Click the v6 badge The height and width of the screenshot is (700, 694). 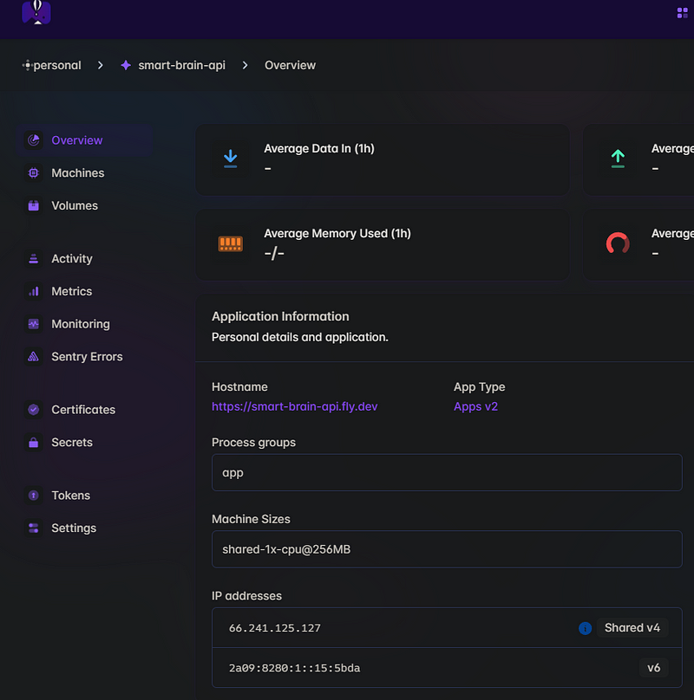[653, 668]
